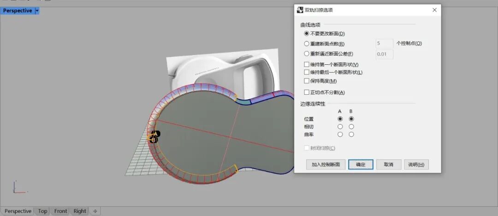Viewport: 498px width, 216px height.
Task: Select 曲率 continuity for edge A
Action: 340,134
